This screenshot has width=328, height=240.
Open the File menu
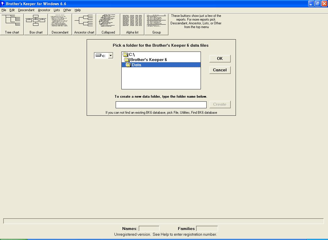(x=4, y=10)
